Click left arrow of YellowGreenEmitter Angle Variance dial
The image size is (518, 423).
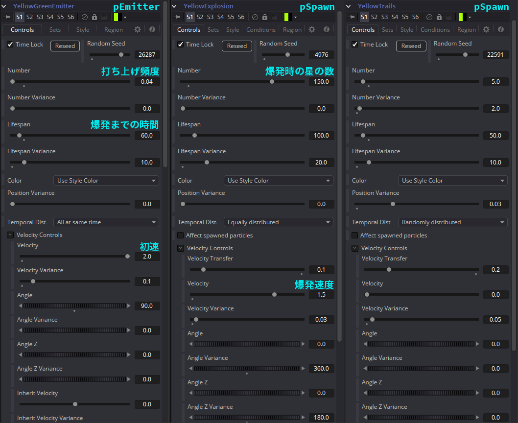[x=21, y=330]
